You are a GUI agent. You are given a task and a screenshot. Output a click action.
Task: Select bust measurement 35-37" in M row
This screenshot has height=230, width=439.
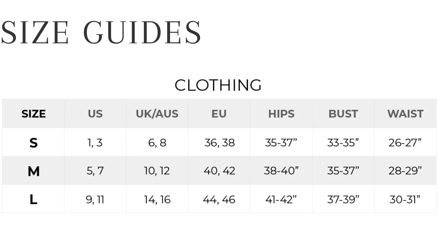point(343,171)
